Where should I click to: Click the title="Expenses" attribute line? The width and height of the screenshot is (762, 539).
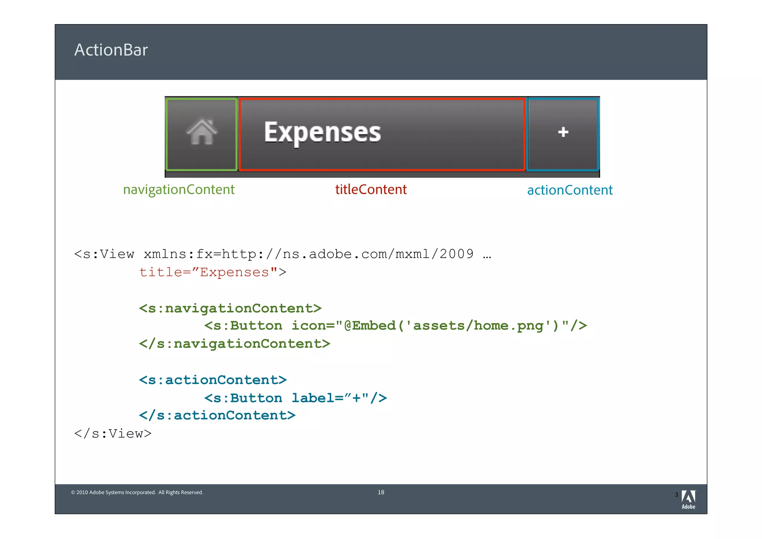(x=213, y=272)
